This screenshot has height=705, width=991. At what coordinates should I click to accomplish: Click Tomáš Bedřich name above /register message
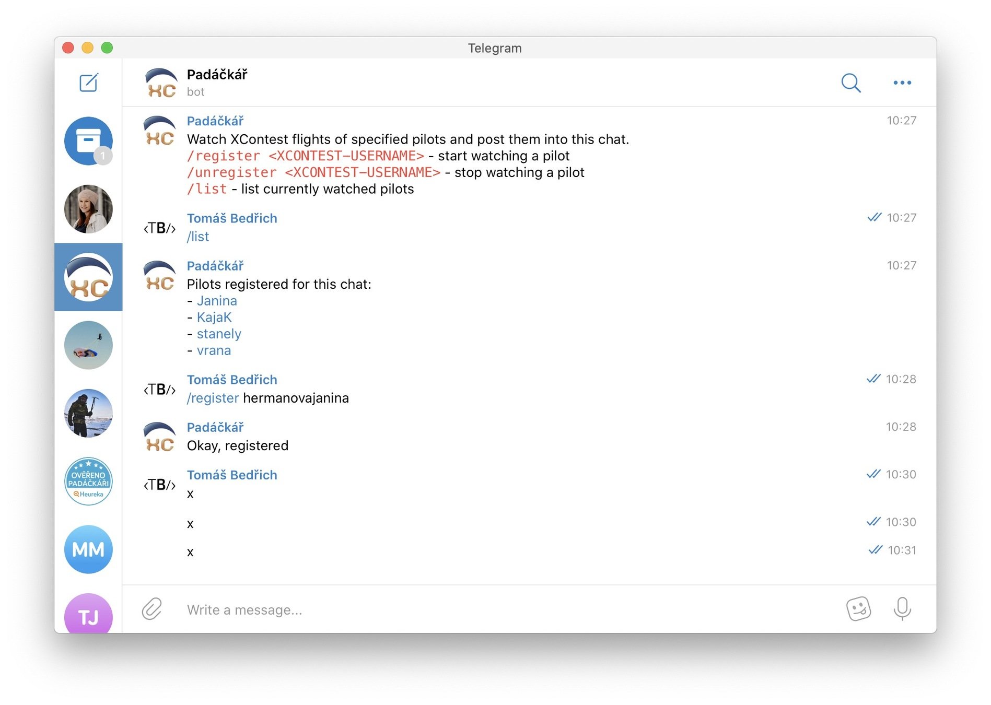coord(232,380)
